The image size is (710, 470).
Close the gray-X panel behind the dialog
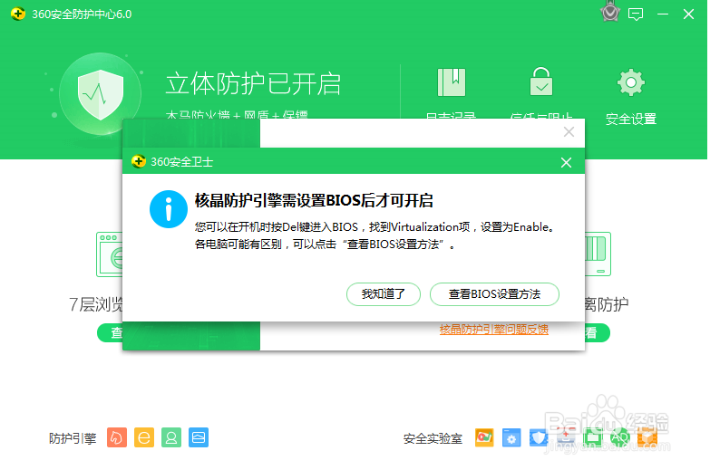(x=569, y=131)
